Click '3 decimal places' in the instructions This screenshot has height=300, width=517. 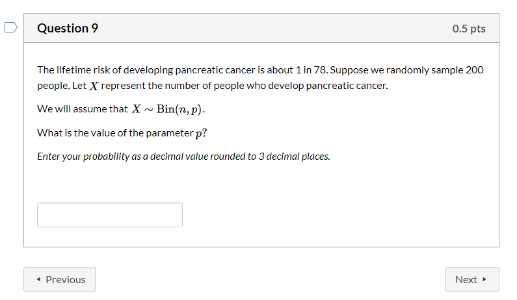(x=294, y=156)
